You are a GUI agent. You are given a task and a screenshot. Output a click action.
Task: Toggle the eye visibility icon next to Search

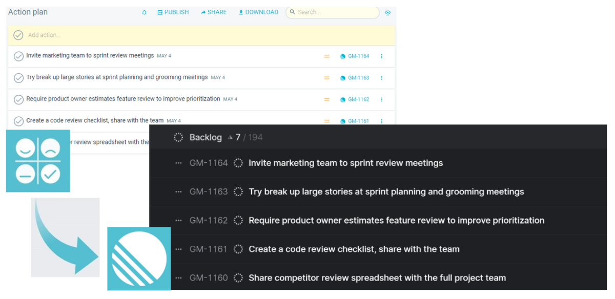388,13
